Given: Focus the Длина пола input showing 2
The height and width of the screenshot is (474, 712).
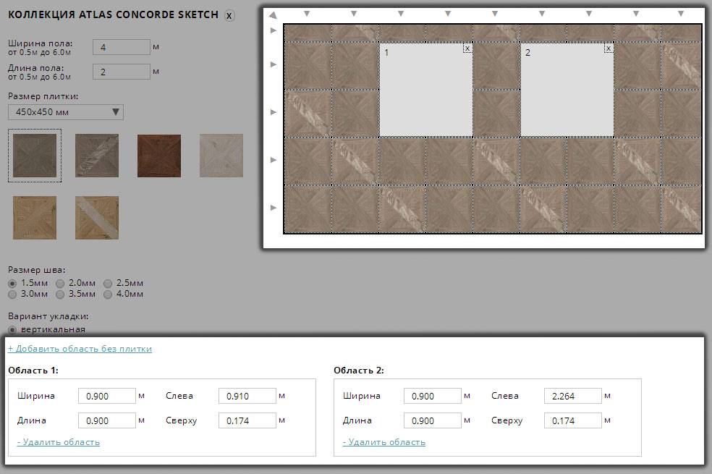Looking at the screenshot, I should click(x=121, y=71).
